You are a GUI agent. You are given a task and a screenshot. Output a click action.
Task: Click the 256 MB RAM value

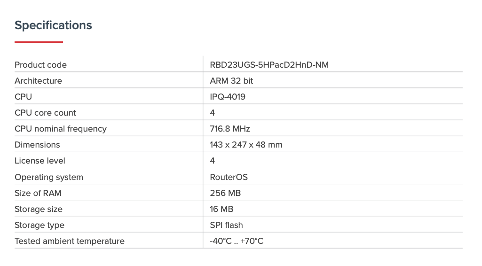(x=225, y=193)
